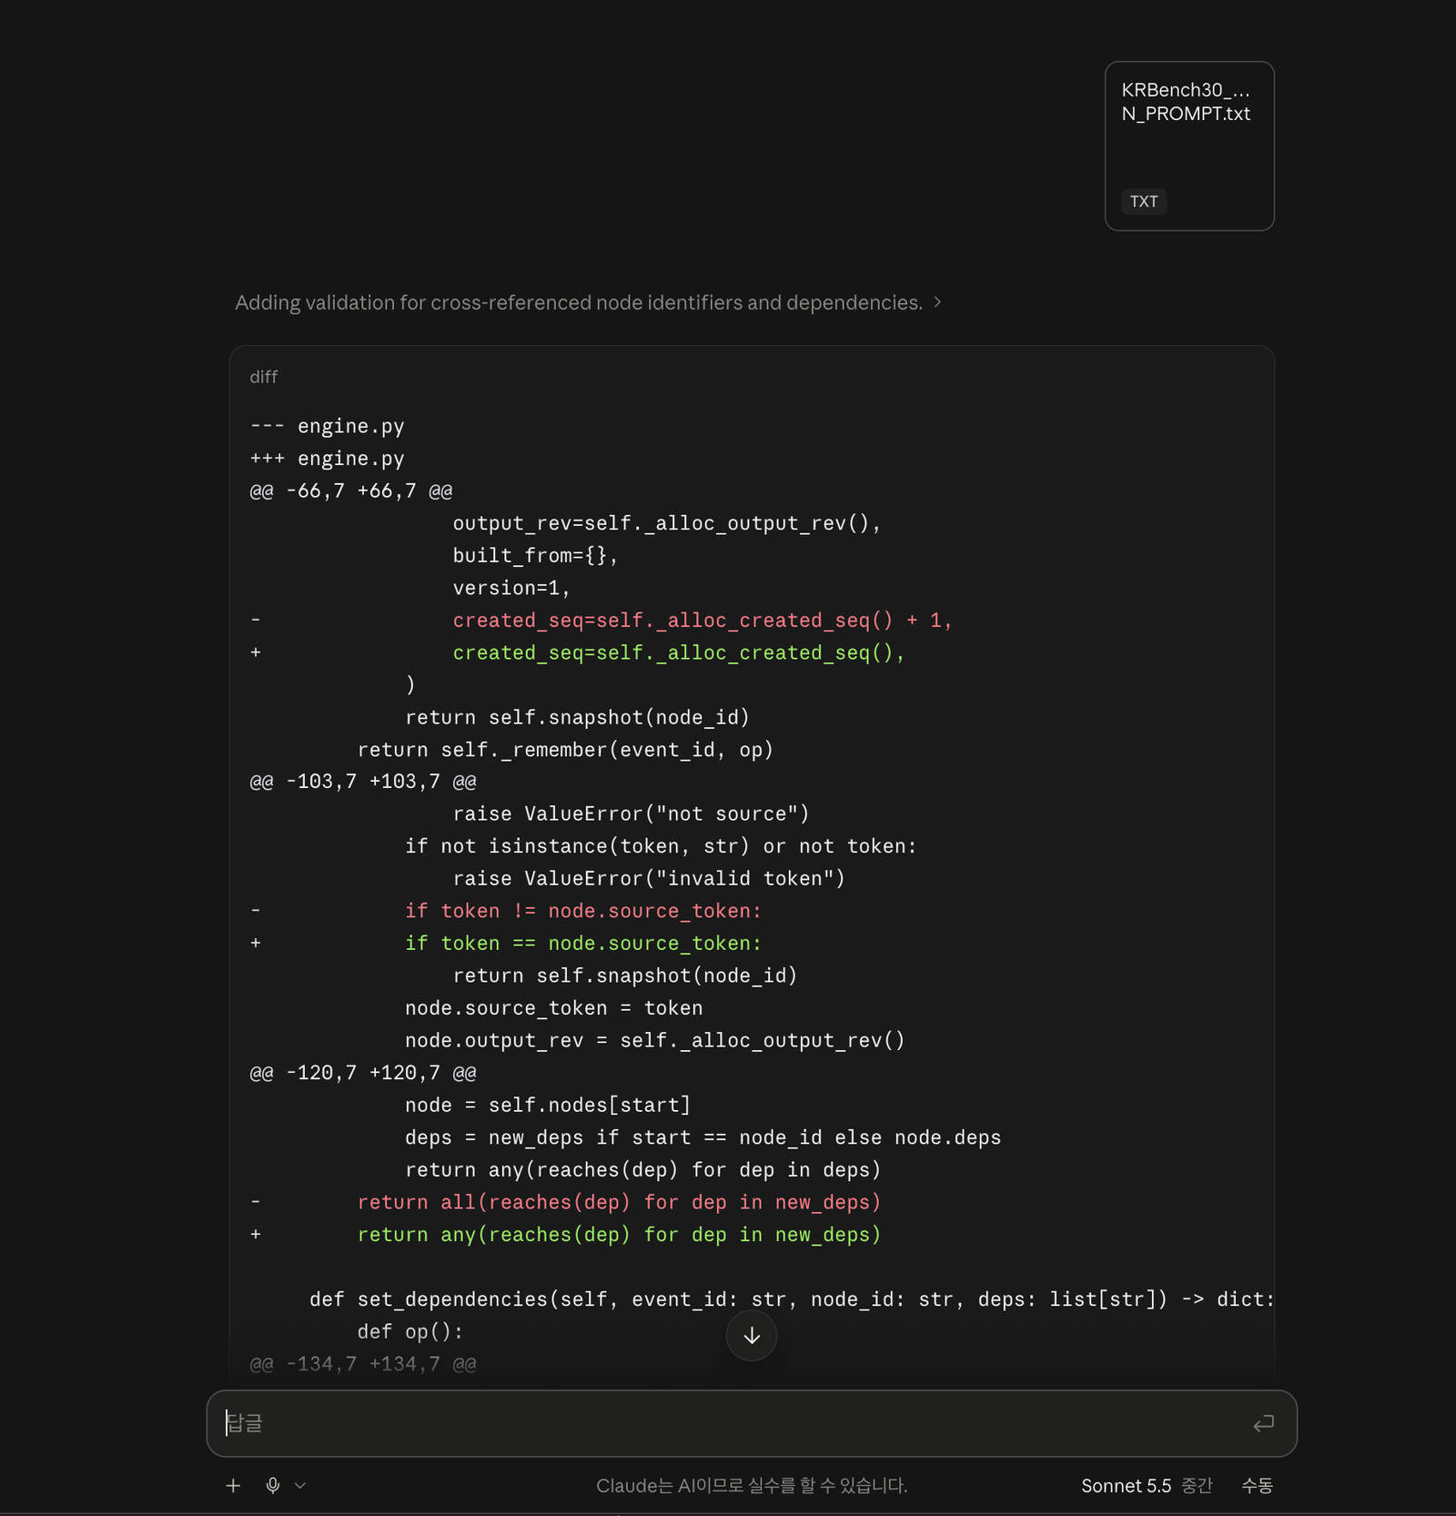Screen dimensions: 1456x1516
Task: Click the 'raise ValueError("invalid token")' line
Action: click(649, 879)
